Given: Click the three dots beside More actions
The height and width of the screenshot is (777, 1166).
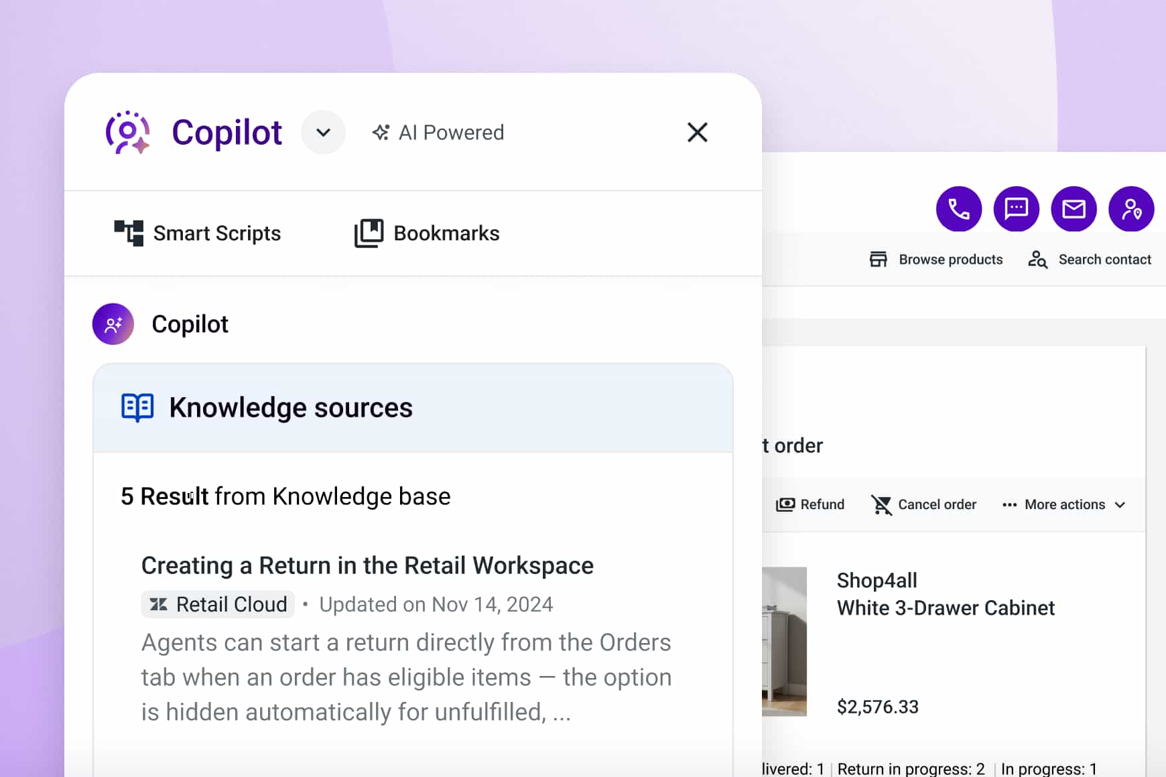Looking at the screenshot, I should point(1009,505).
